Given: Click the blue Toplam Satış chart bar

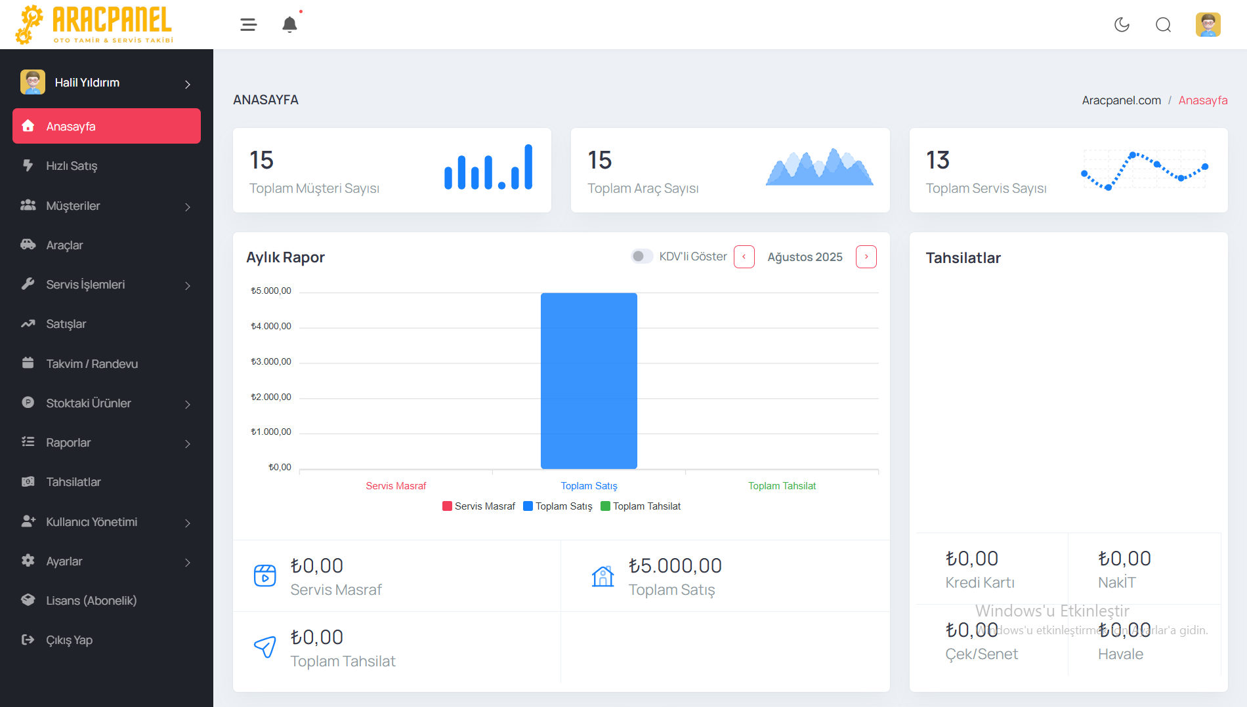Looking at the screenshot, I should [x=589, y=380].
